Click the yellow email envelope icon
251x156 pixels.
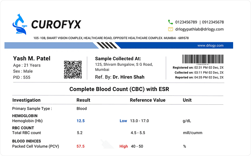click(171, 29)
